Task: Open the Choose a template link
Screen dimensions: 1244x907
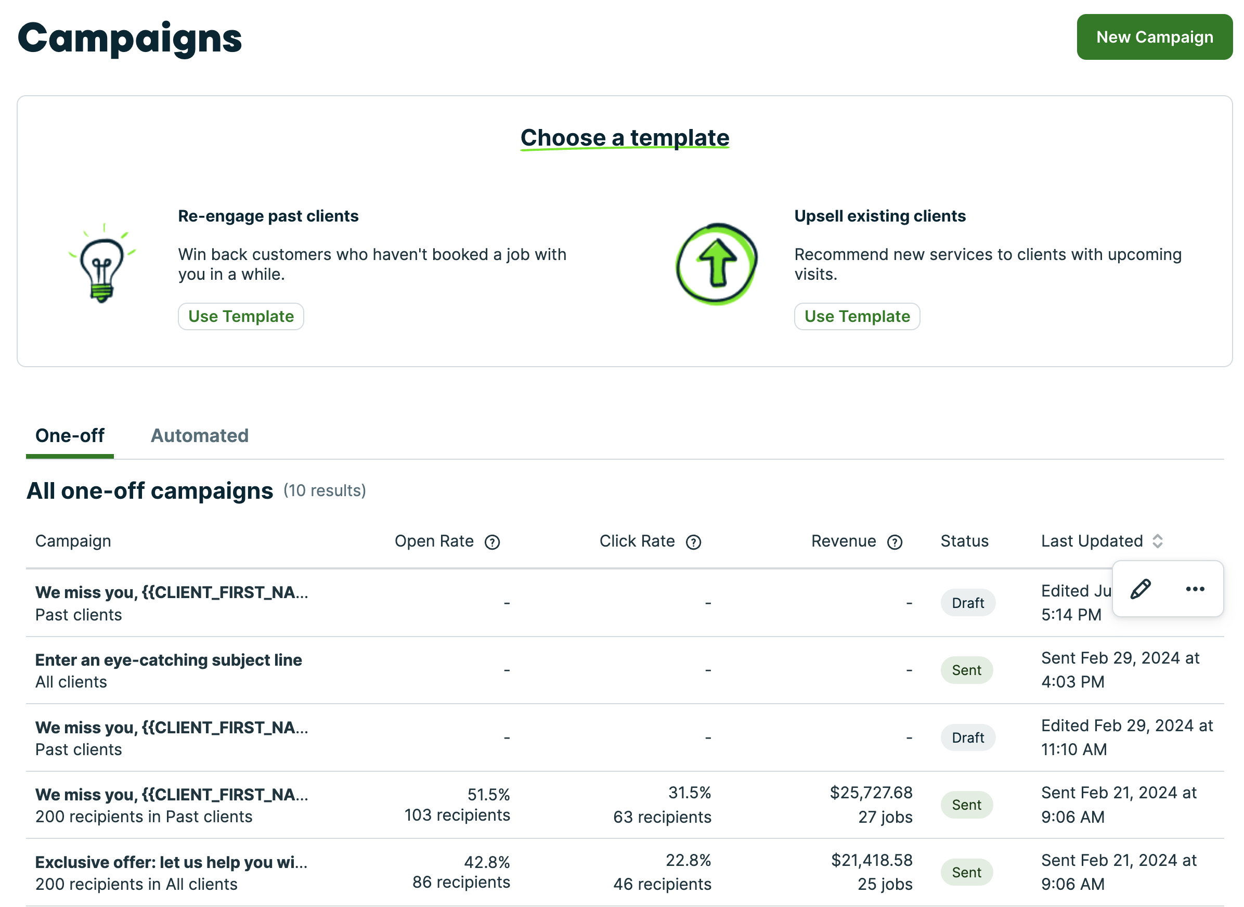Action: coord(625,137)
